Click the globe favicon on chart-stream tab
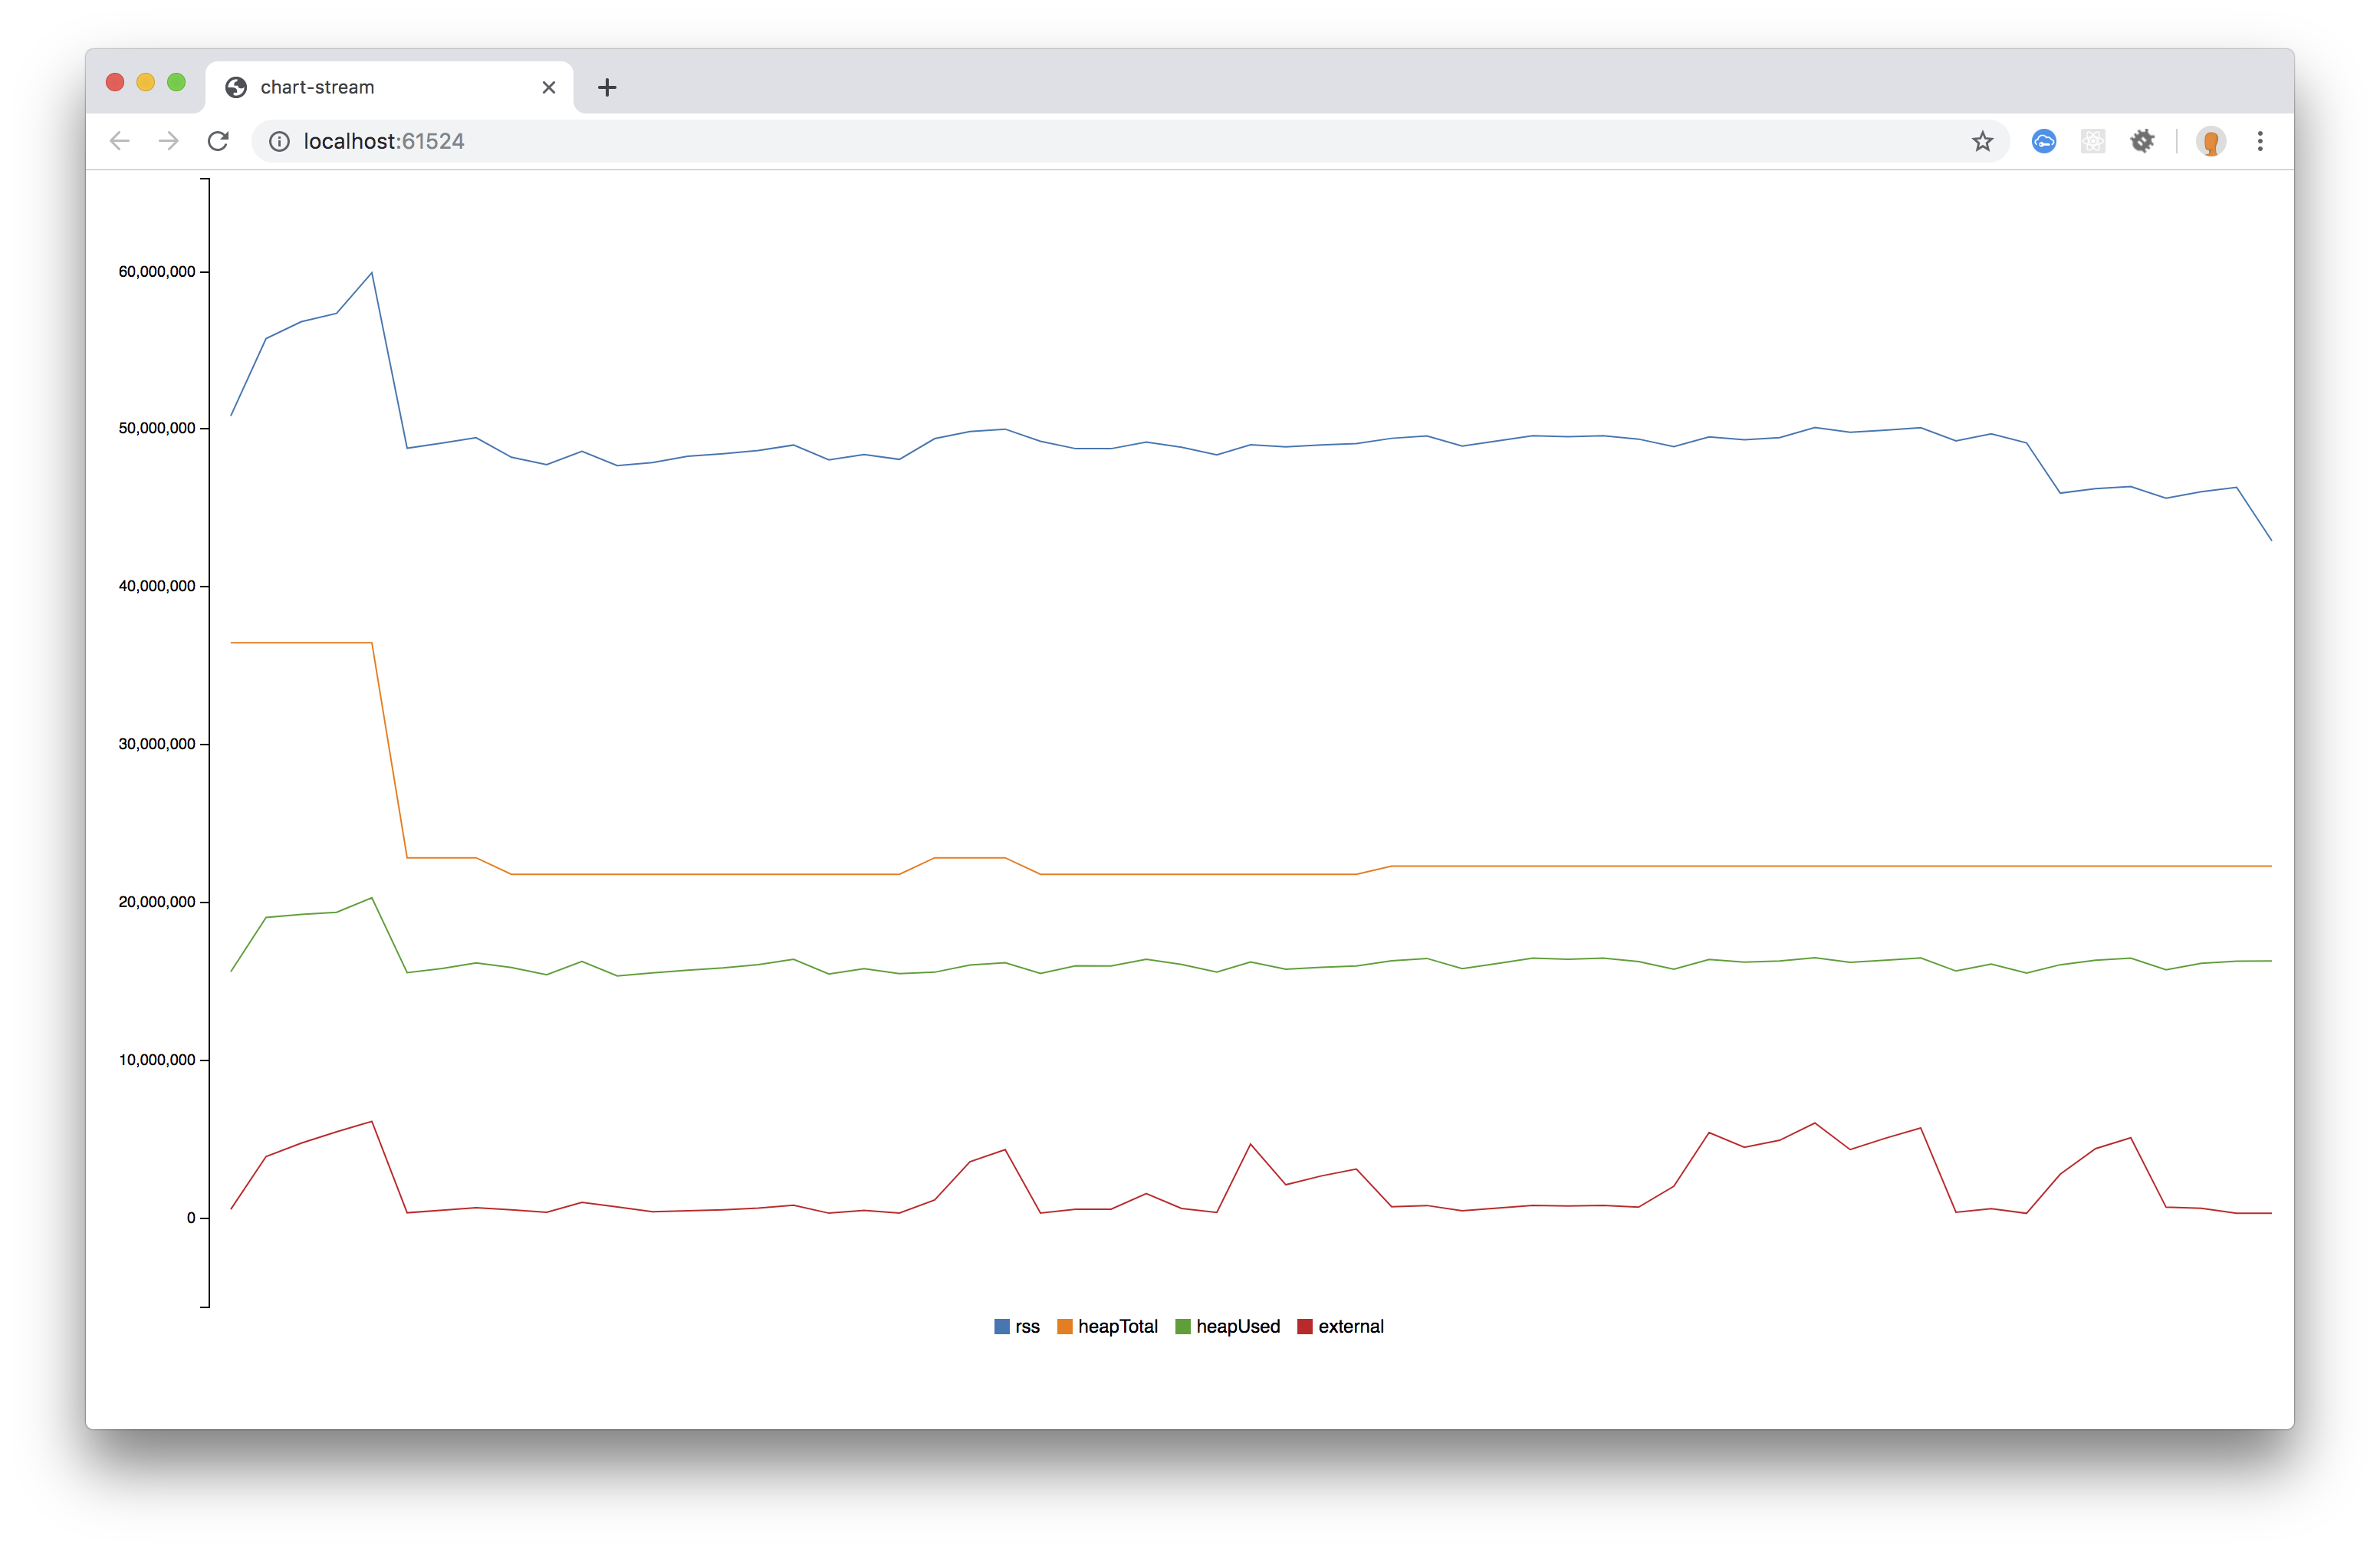The image size is (2380, 1552). tap(236, 87)
